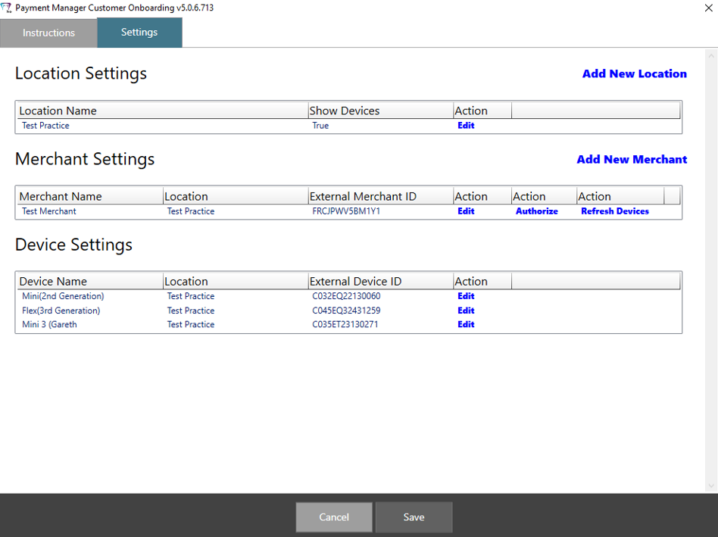
Task: Select the Test Practice location name cell
Action: point(45,126)
